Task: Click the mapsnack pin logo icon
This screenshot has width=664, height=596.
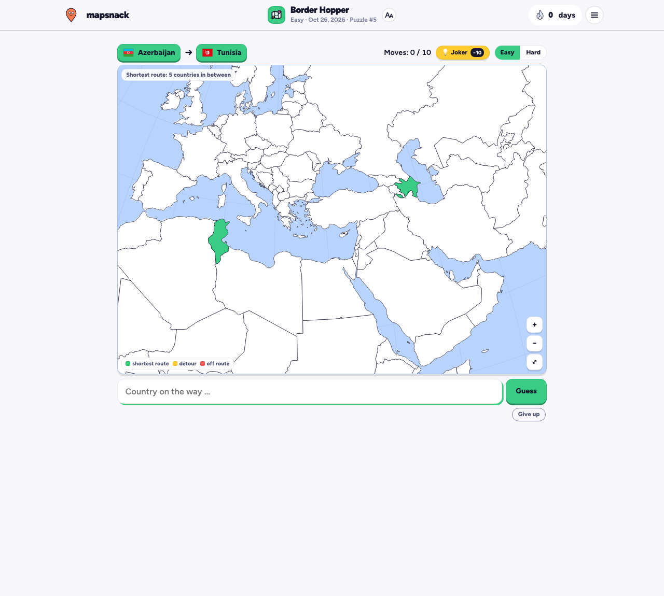Action: click(x=71, y=15)
